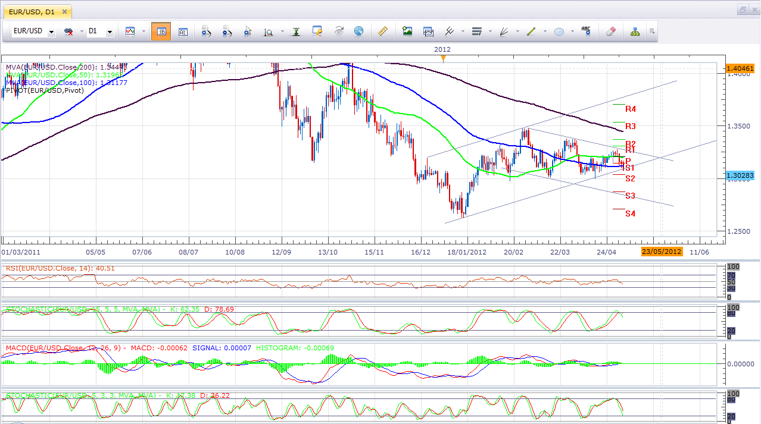
Task: Toggle the eye visibility icon
Action: click(339, 32)
